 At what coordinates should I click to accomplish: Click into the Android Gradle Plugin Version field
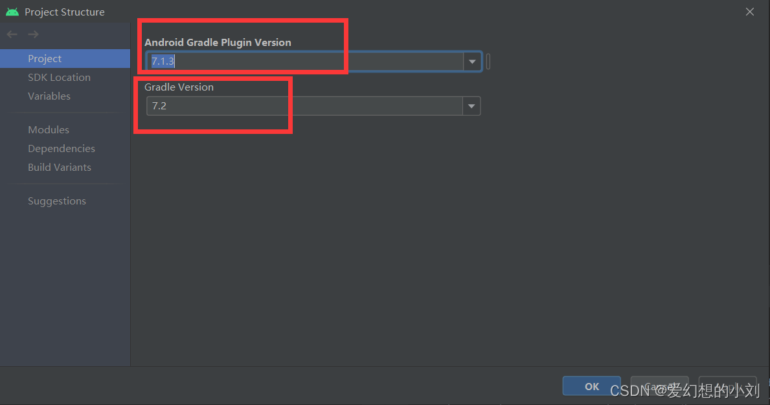(305, 61)
